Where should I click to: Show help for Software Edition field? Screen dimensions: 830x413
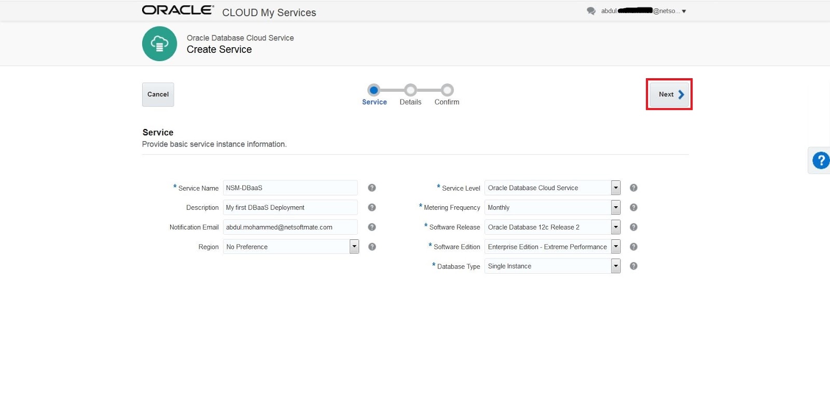point(633,247)
